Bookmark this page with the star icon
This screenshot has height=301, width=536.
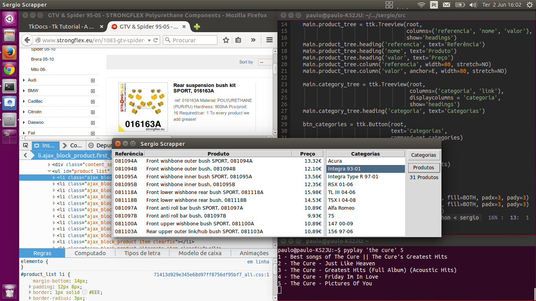tap(226, 40)
